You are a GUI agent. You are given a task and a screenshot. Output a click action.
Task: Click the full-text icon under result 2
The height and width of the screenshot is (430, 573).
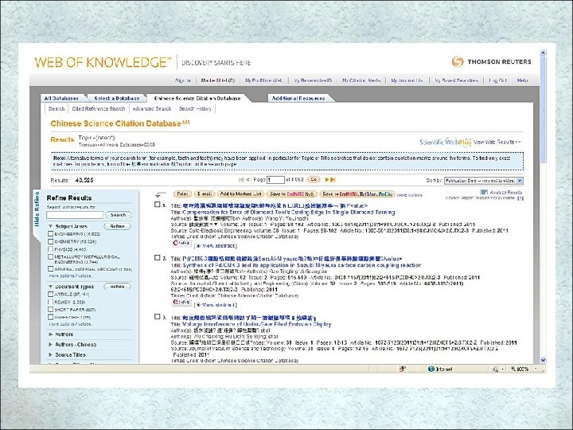tap(181, 303)
